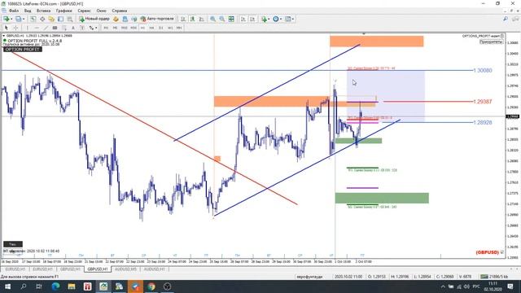Click the OPTION PROFIT label button
This screenshot has height=293, width=521.
(x=22, y=49)
